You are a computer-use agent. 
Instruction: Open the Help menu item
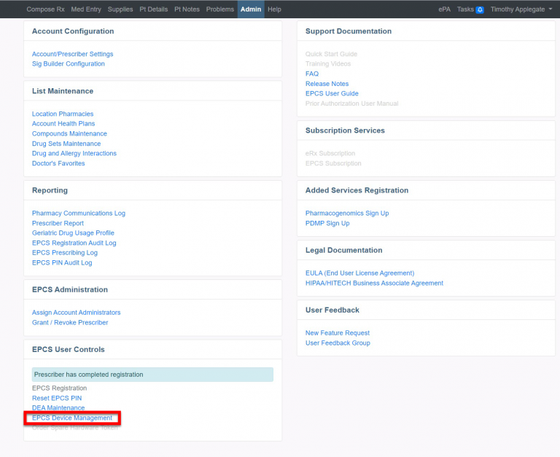274,9
